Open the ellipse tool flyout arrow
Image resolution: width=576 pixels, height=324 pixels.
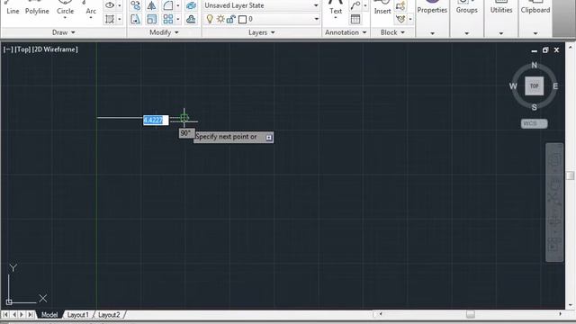click(120, 5)
